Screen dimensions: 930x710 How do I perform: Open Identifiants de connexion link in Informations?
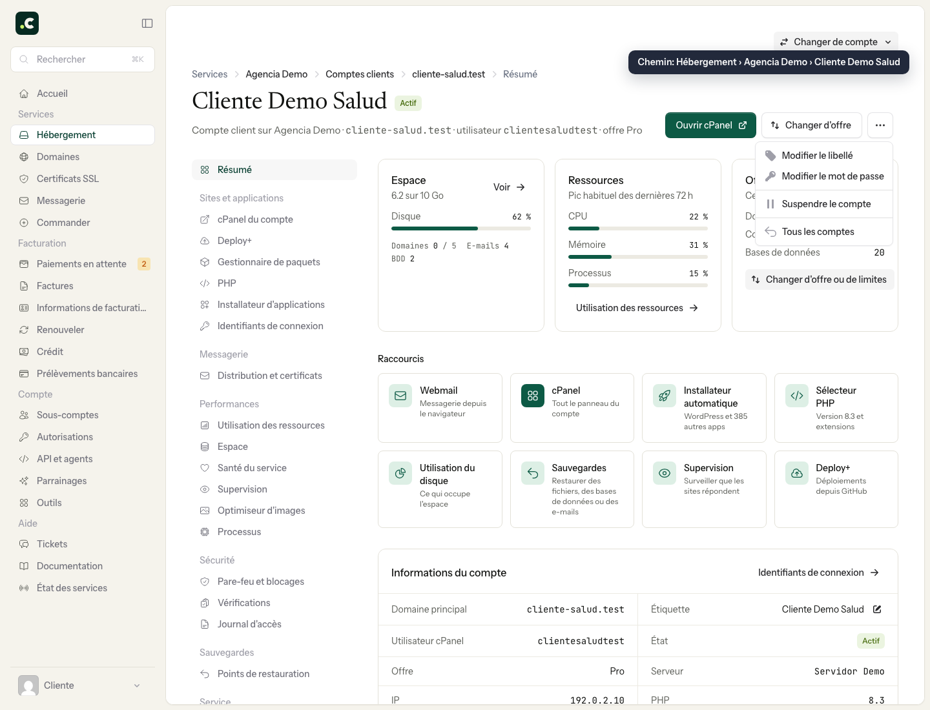click(x=819, y=573)
